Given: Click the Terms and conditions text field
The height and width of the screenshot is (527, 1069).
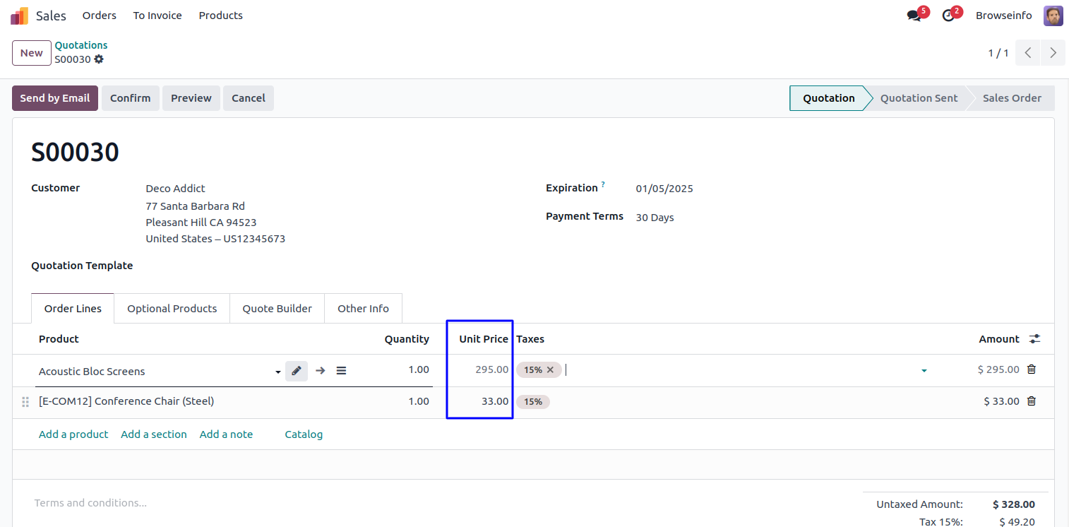Looking at the screenshot, I should coord(90,503).
